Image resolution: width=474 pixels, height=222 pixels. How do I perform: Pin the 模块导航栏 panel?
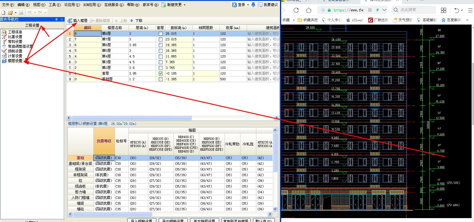point(56,19)
